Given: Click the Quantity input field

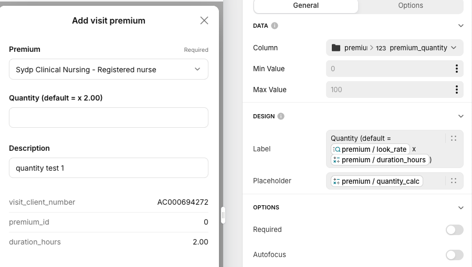Looking at the screenshot, I should (109, 117).
